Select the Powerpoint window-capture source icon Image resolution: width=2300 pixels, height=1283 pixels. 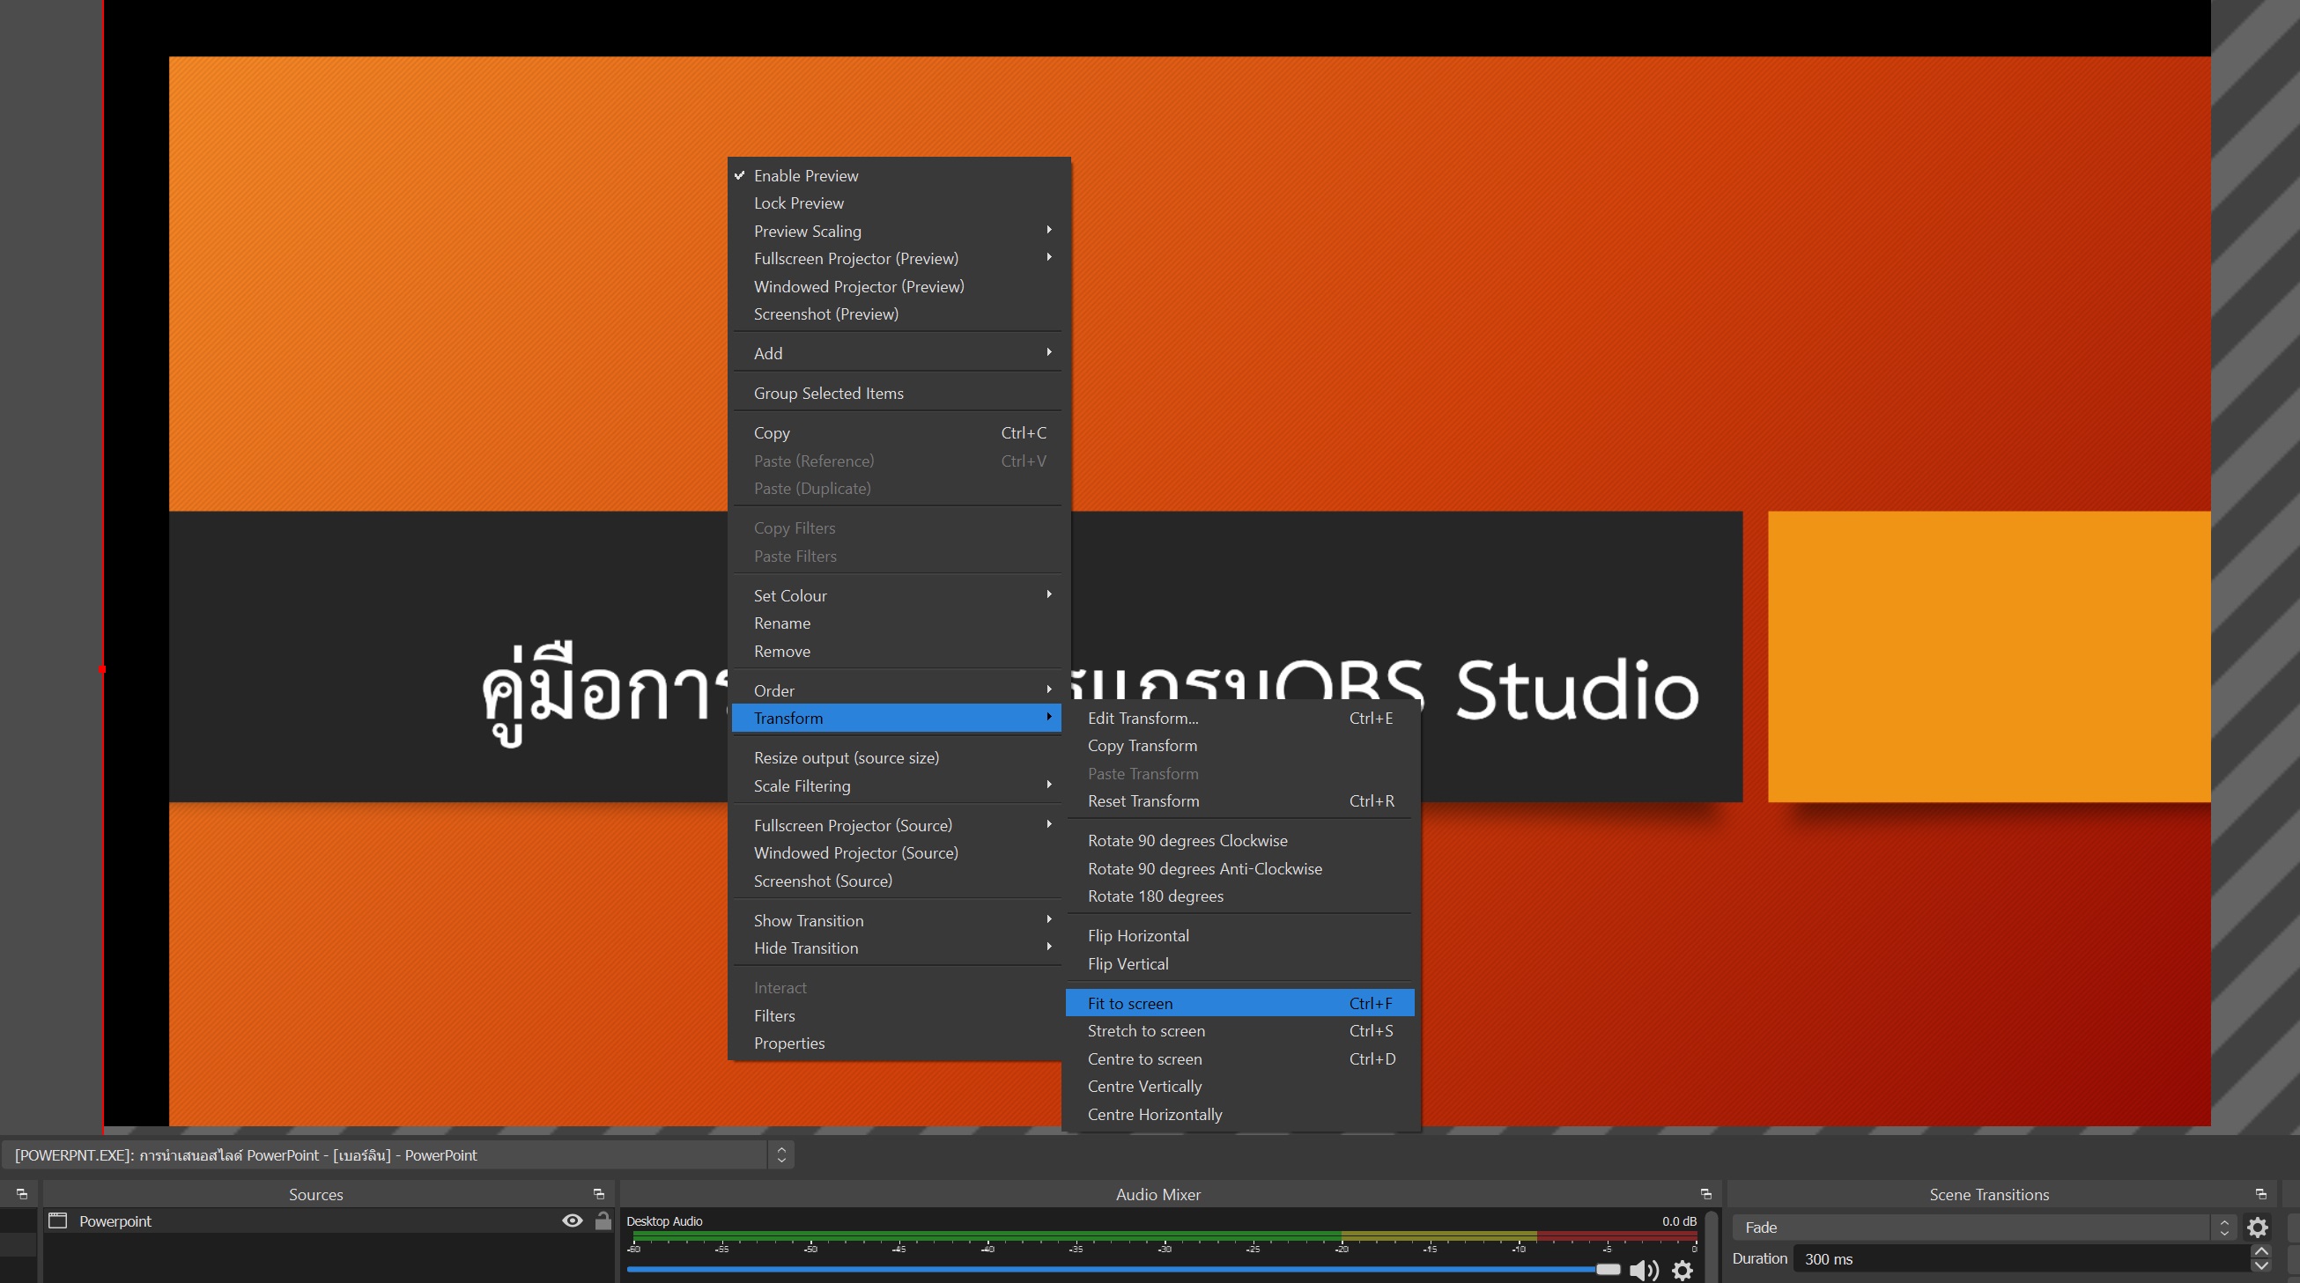(58, 1220)
